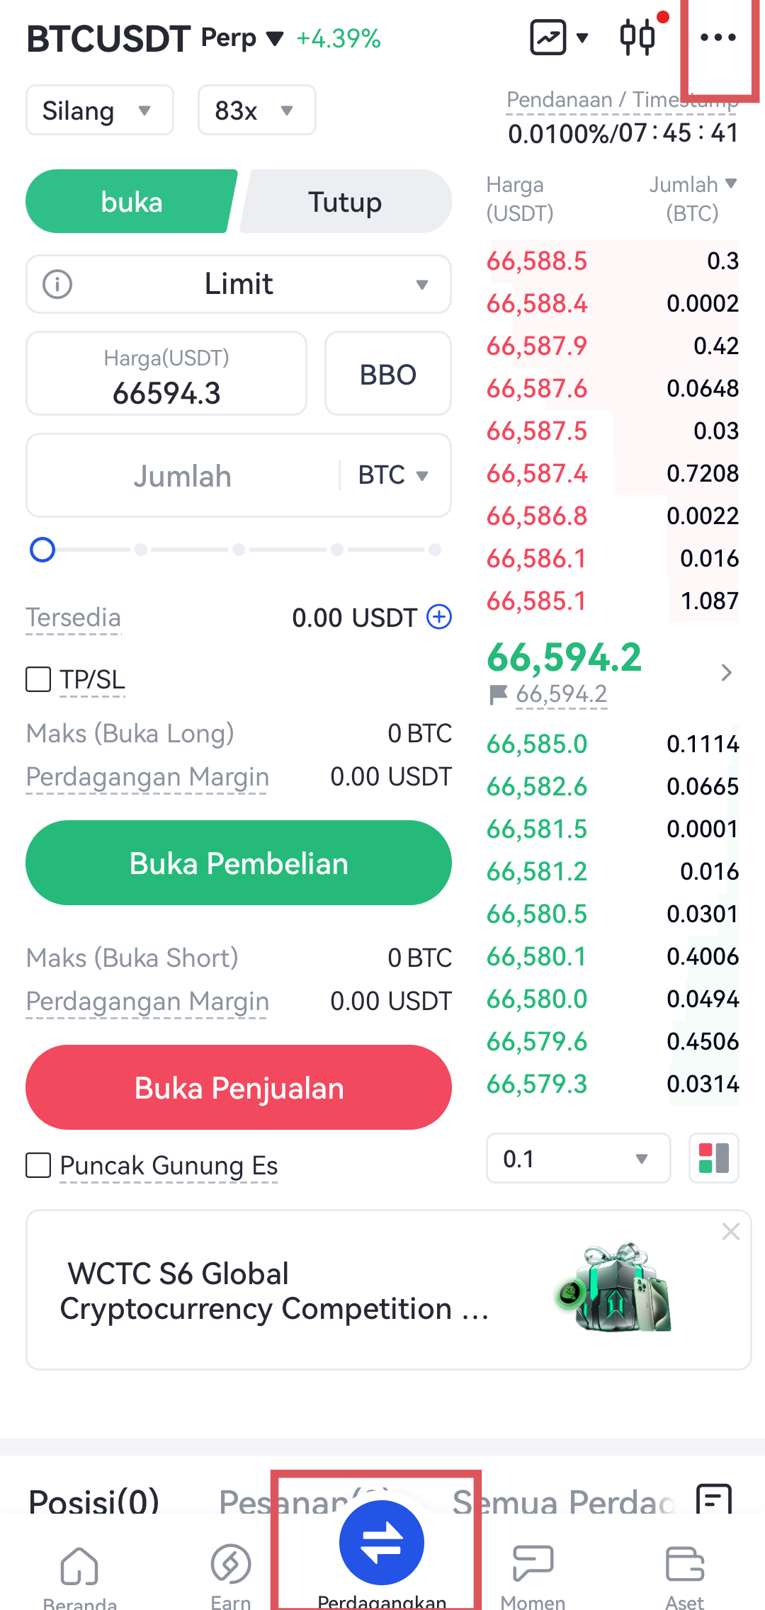
Task: Open the candlestick chart icon
Action: [x=637, y=38]
